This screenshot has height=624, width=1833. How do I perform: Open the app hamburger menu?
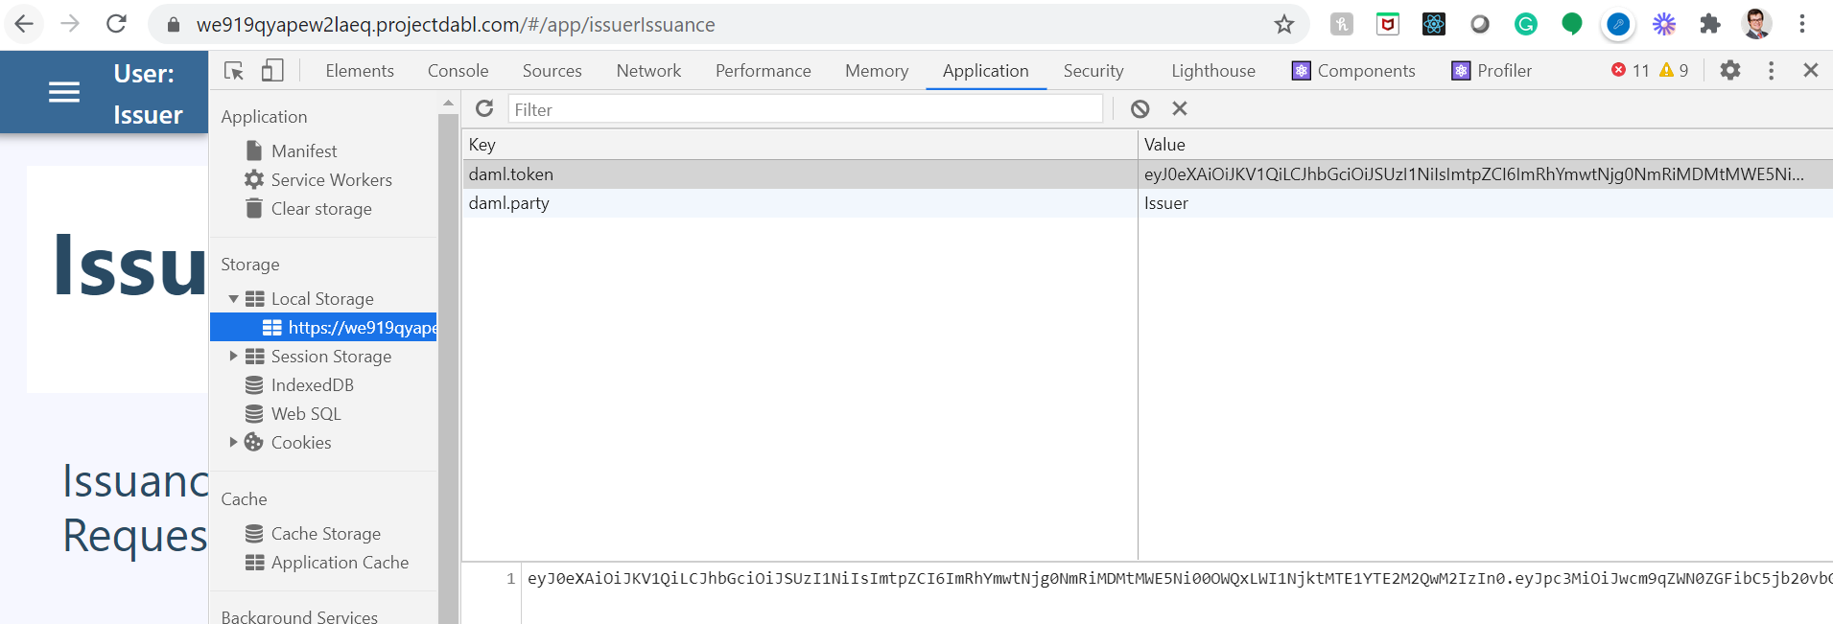click(64, 93)
